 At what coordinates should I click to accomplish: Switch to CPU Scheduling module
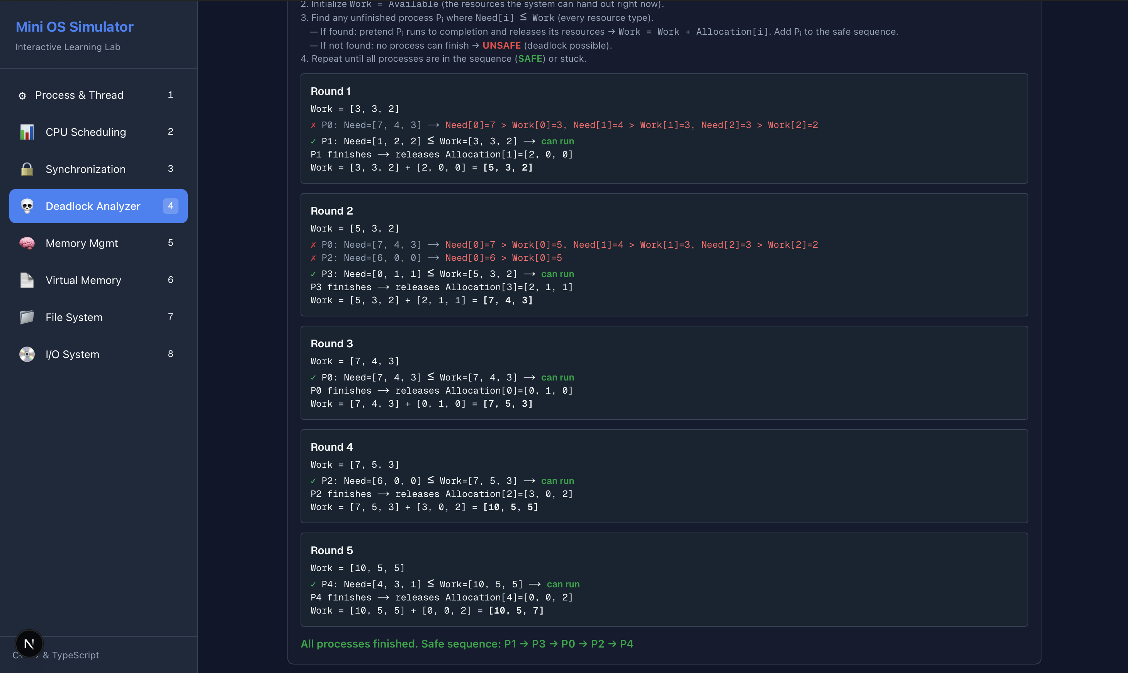86,132
